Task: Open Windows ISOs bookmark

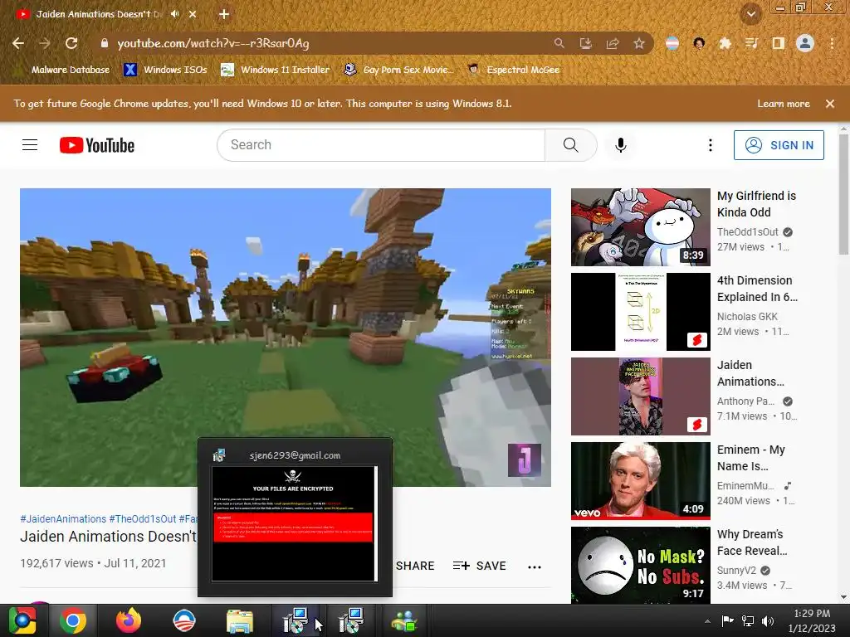Action: tap(166, 70)
